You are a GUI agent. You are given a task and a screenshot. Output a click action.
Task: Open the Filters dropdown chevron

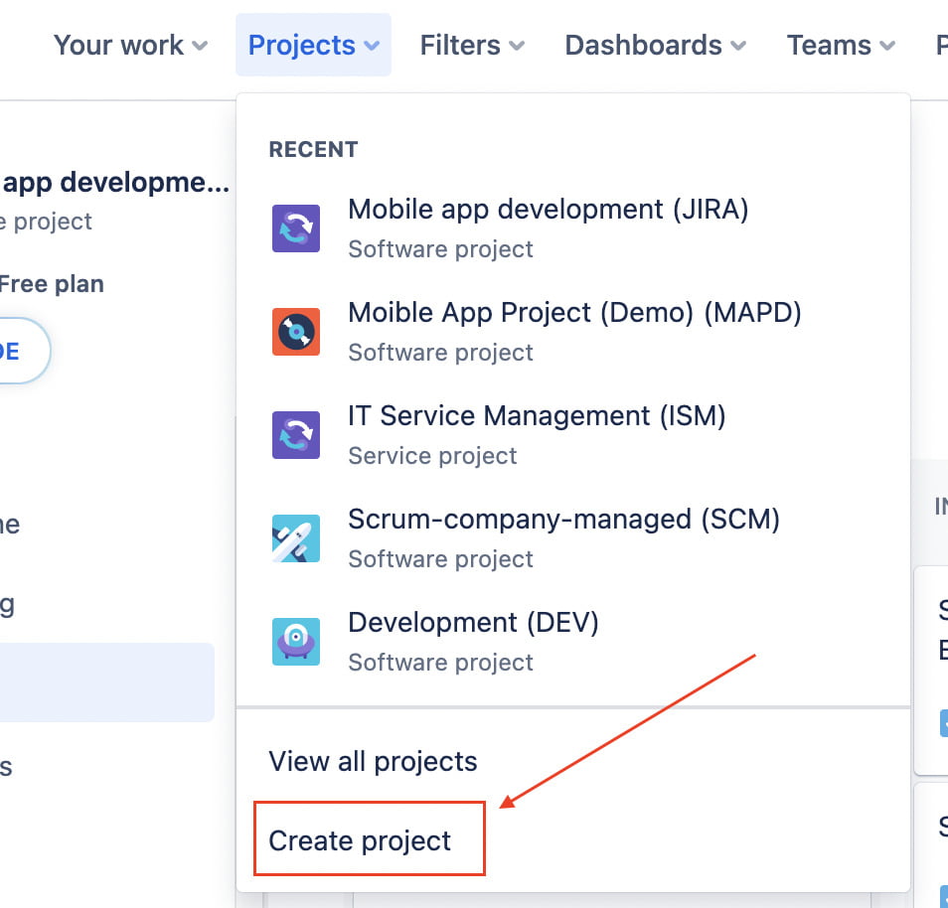[x=517, y=46]
